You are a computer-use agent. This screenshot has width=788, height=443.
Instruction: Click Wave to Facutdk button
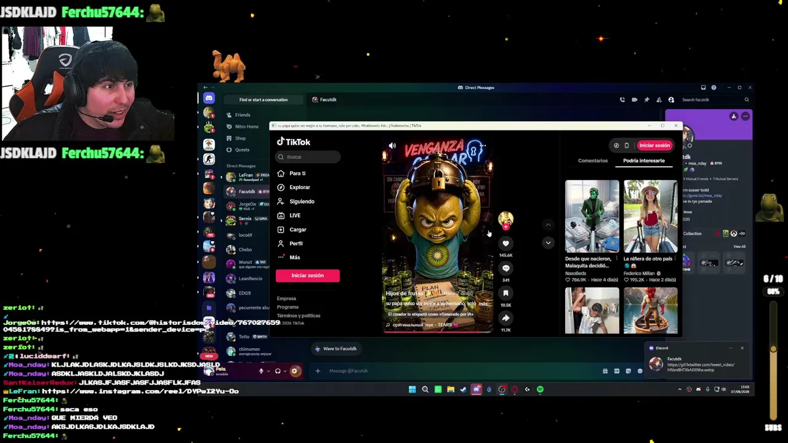pos(336,349)
